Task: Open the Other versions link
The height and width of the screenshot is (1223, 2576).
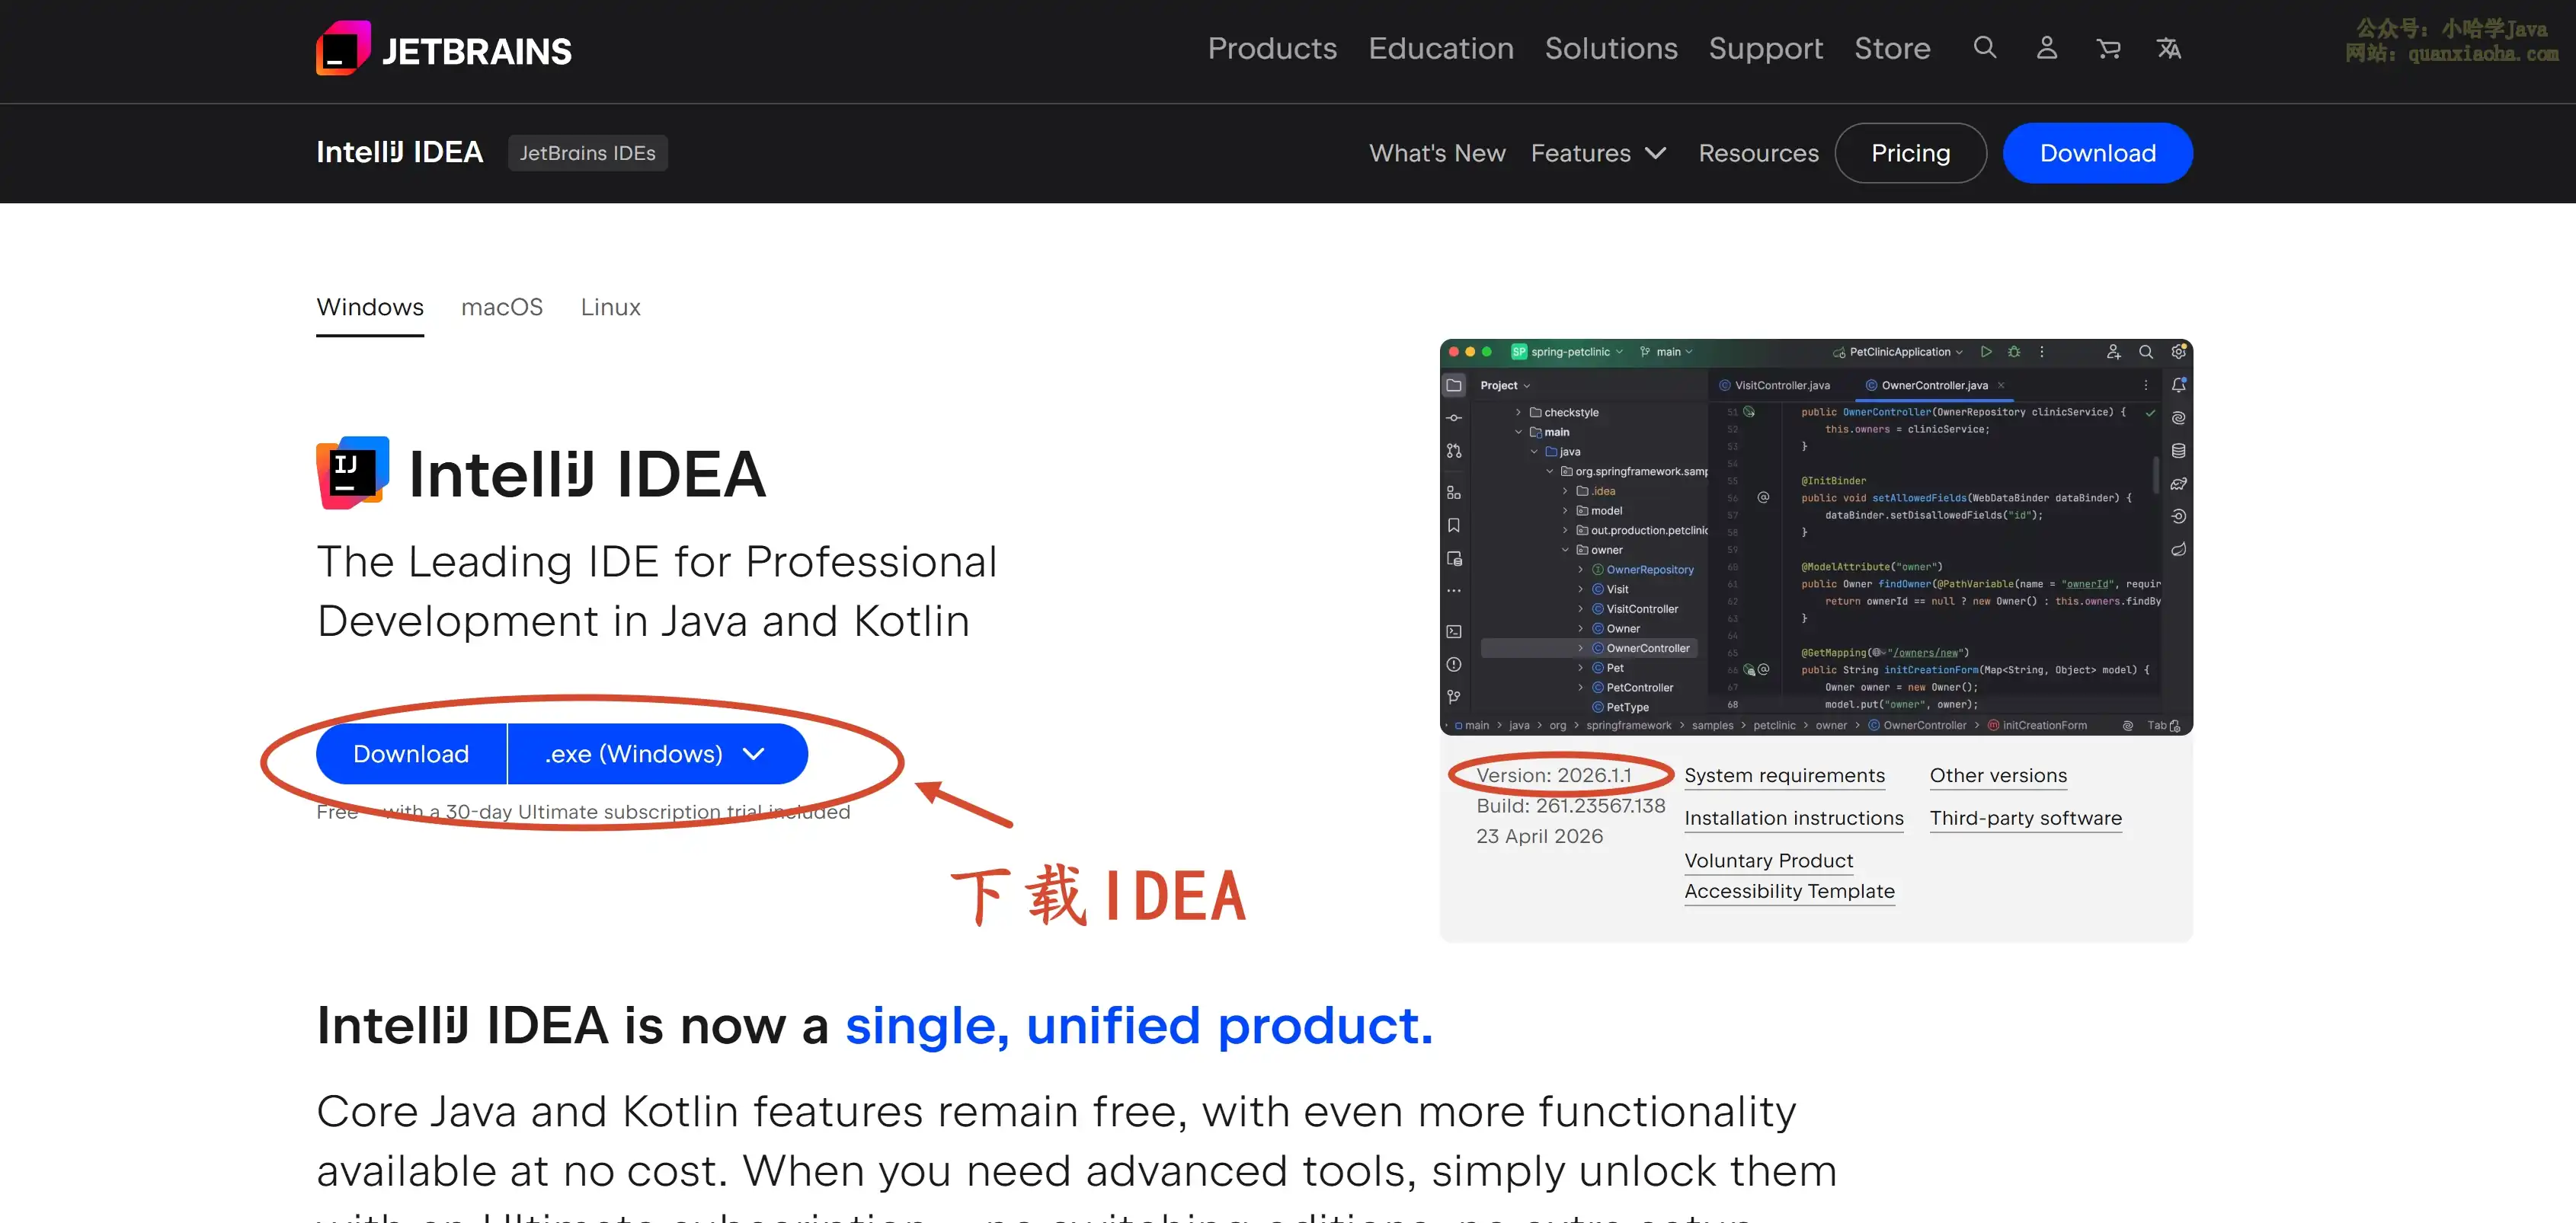Action: click(1997, 775)
